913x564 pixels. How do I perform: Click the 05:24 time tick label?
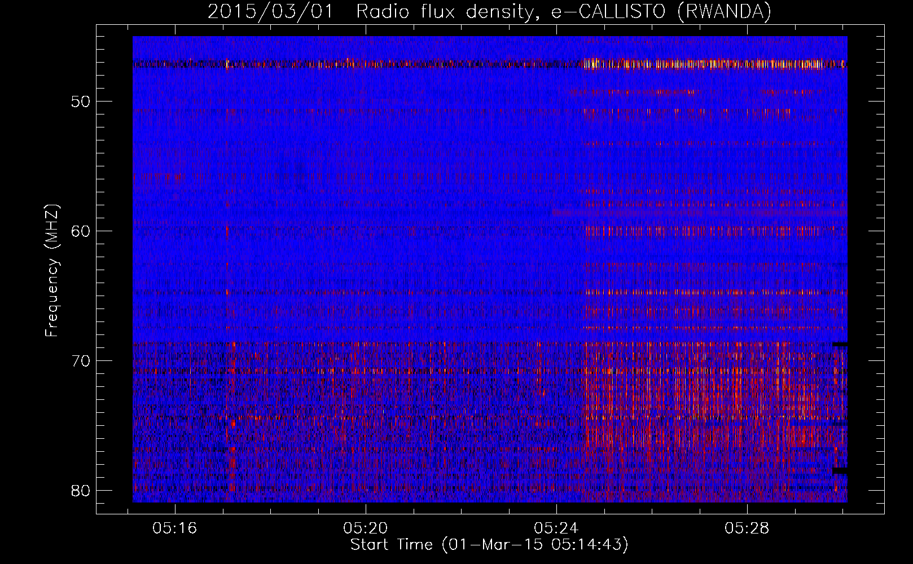556,528
